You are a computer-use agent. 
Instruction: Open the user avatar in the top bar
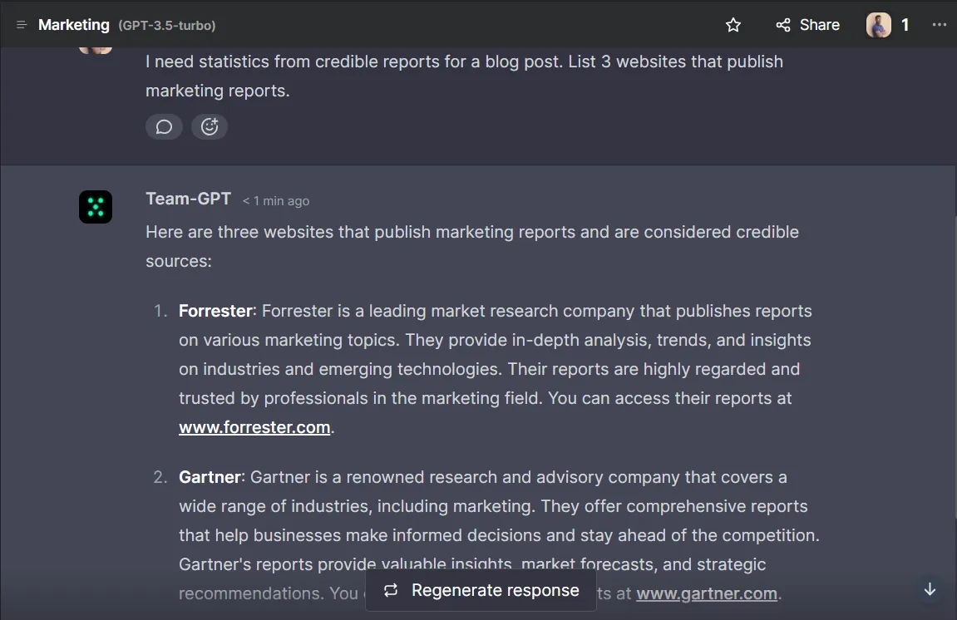[877, 24]
